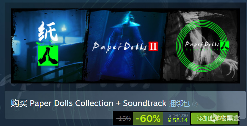
Task: Click the small green 人 soundtrack badge
Action: (224, 46)
